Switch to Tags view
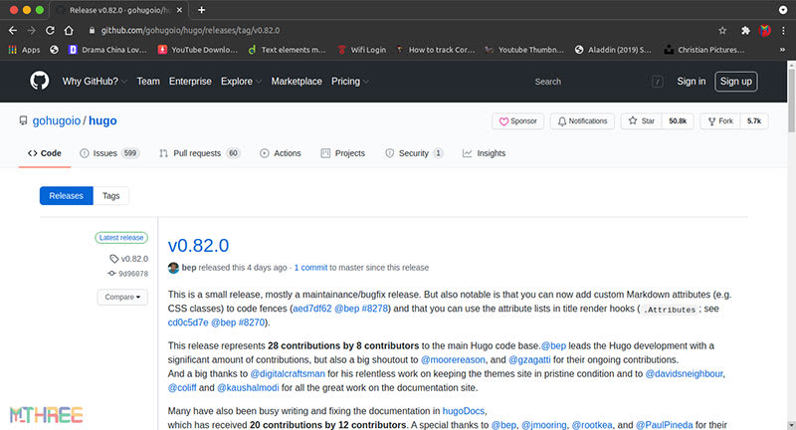Viewport: 796px width, 430px height. (x=110, y=196)
